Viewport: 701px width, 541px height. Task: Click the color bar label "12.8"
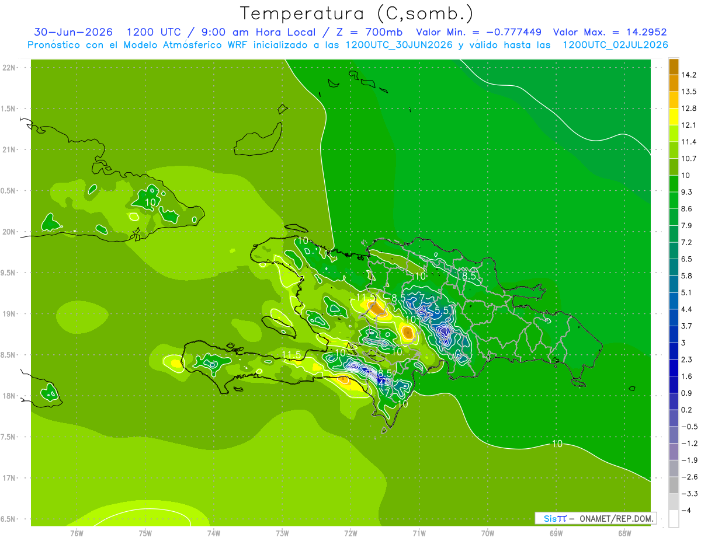[688, 109]
